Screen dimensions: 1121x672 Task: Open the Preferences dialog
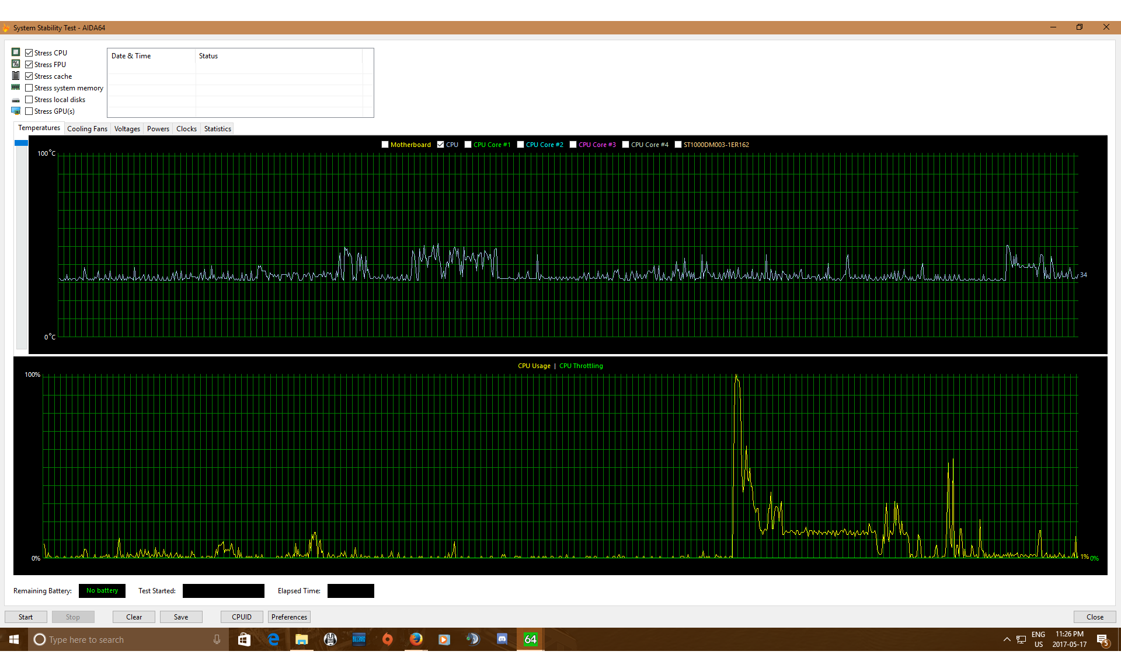[289, 617]
